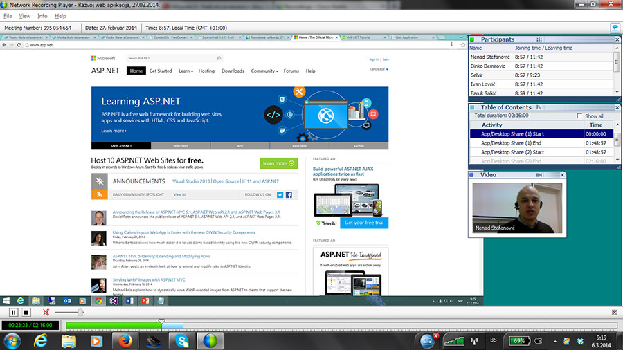Click the Twitter follow icon
The image size is (623, 350).
(x=280, y=195)
